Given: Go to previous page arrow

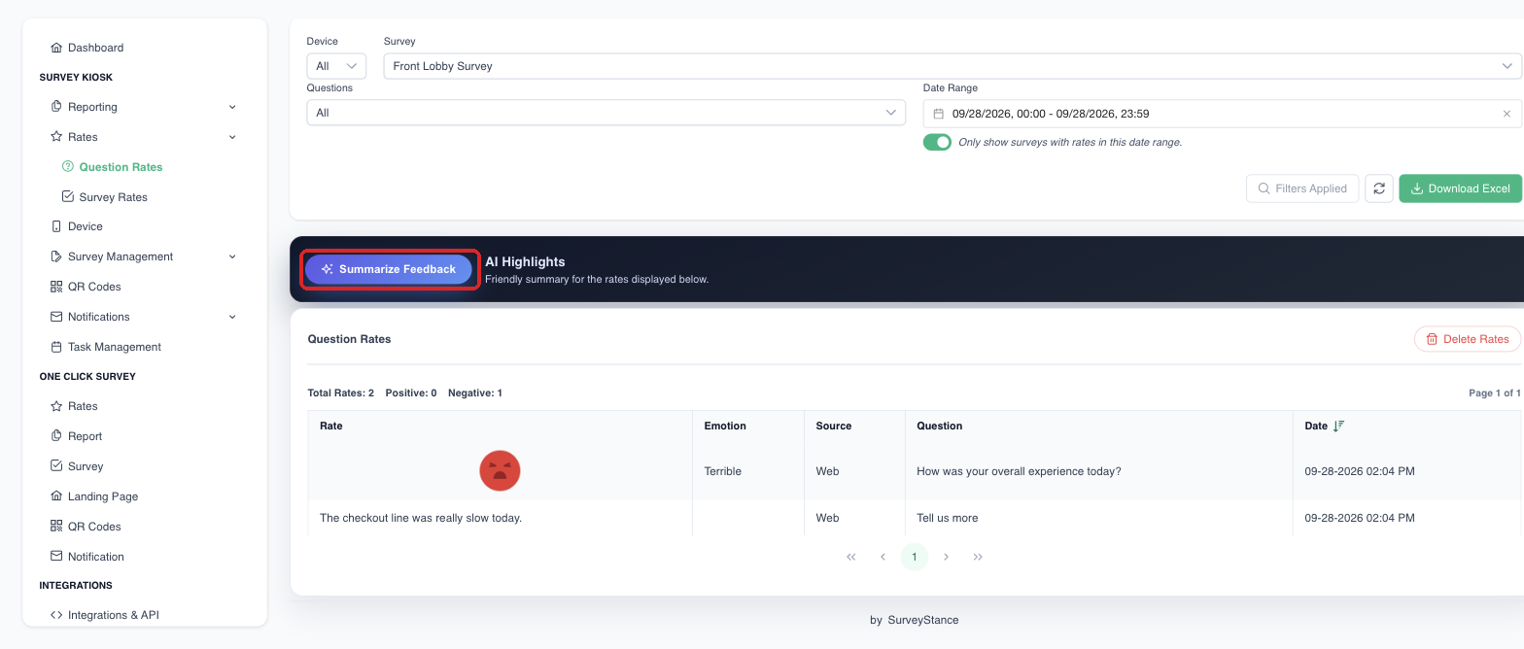Looking at the screenshot, I should tap(883, 557).
